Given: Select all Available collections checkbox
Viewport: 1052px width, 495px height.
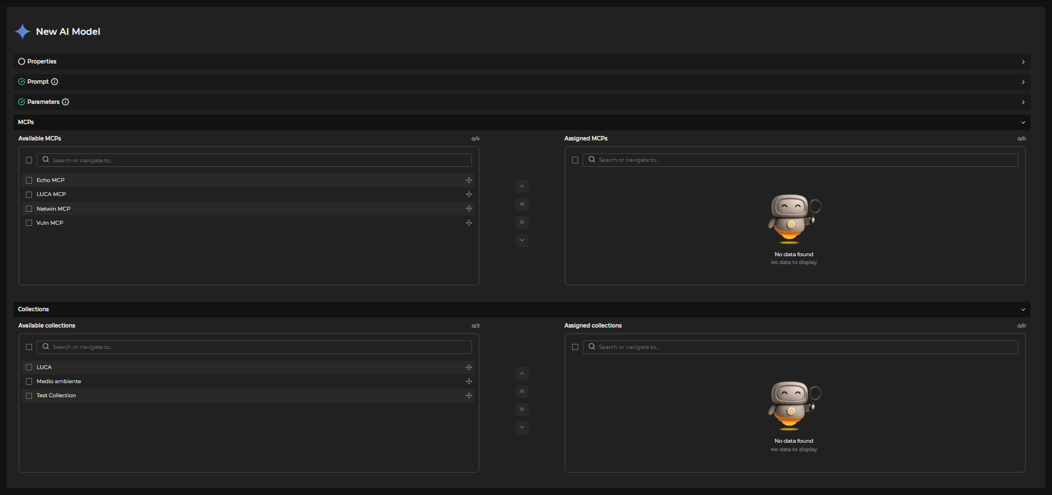Looking at the screenshot, I should pos(29,347).
